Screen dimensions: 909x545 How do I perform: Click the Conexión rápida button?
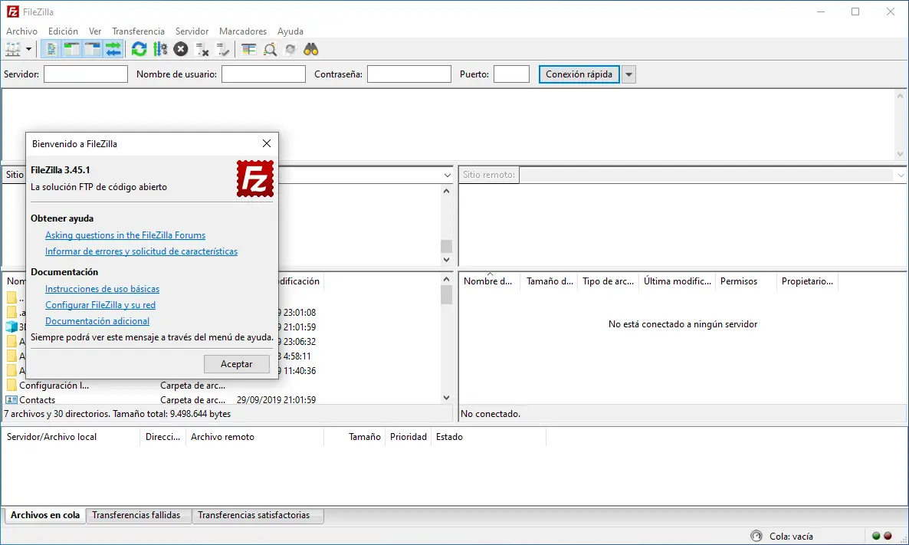coord(579,74)
